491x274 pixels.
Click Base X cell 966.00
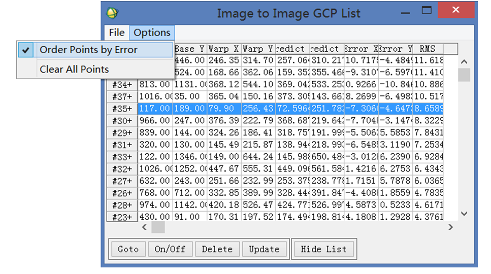[x=155, y=121]
